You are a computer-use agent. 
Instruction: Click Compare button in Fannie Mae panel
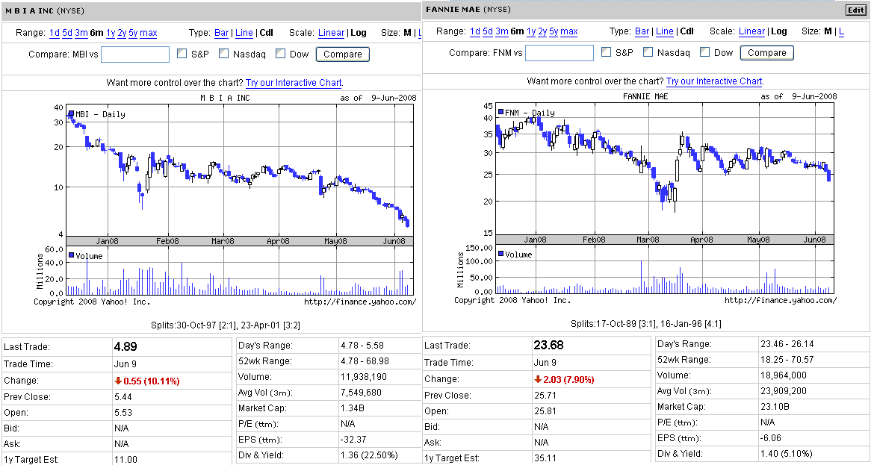767,53
